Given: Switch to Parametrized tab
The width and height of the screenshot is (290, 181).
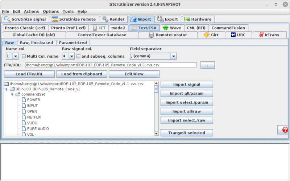Looking at the screenshot, I should click(73, 43).
